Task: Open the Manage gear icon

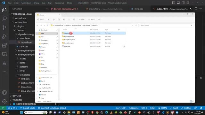Action: click(x=4, y=101)
